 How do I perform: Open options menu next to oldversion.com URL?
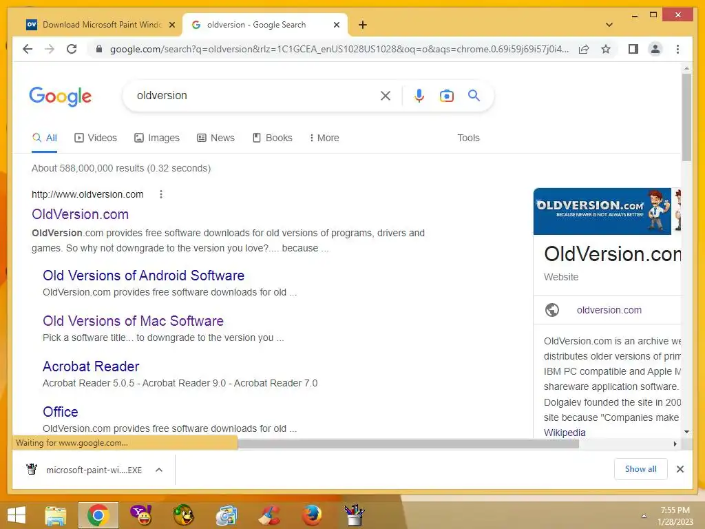click(161, 194)
